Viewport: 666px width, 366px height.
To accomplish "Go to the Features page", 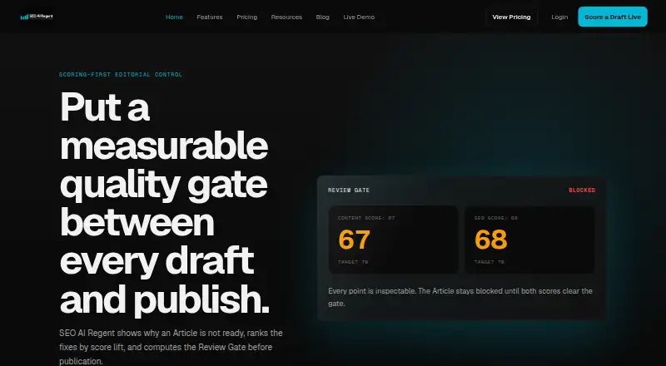I will (x=210, y=17).
